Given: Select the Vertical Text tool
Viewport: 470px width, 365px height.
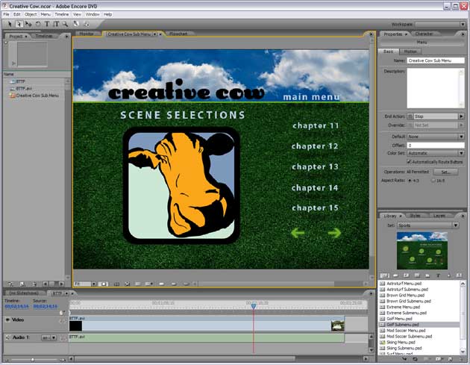Looking at the screenshot, I should pyautogui.click(x=56, y=24).
